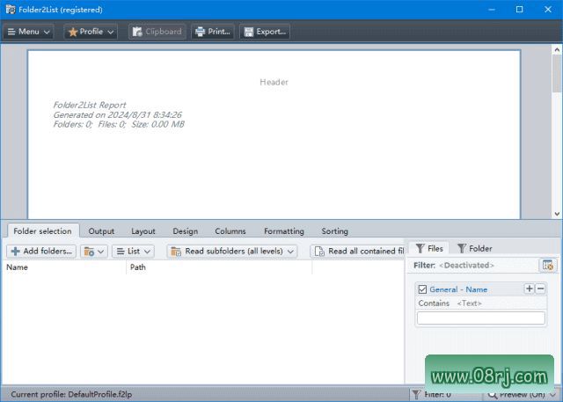Image resolution: width=563 pixels, height=402 pixels.
Task: Switch to the Formatting tab
Action: [x=283, y=231]
